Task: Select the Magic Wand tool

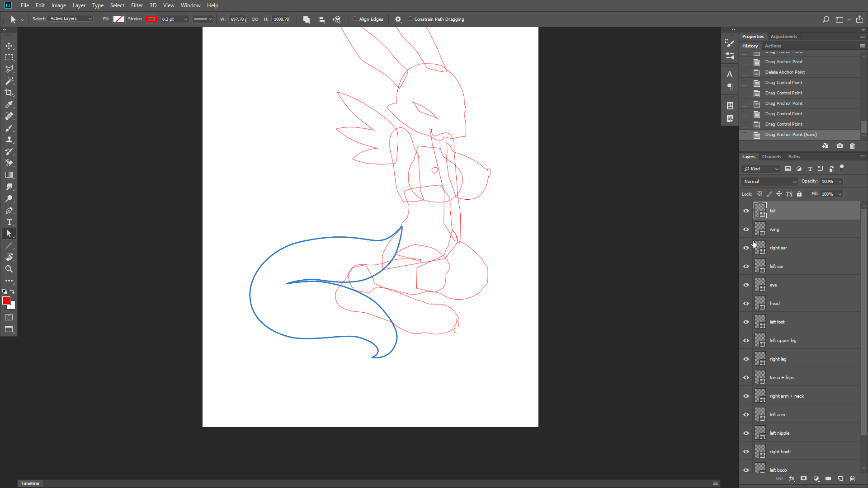Action: point(9,81)
